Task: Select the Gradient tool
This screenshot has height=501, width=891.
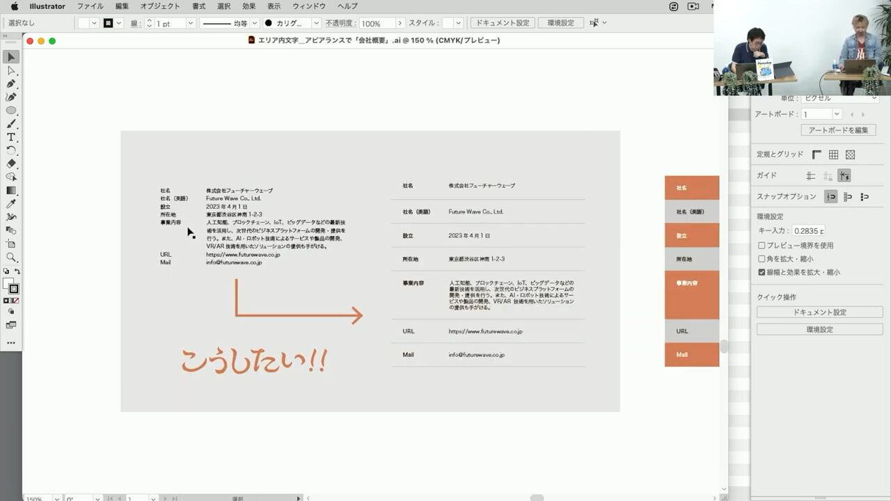Action: (x=11, y=190)
